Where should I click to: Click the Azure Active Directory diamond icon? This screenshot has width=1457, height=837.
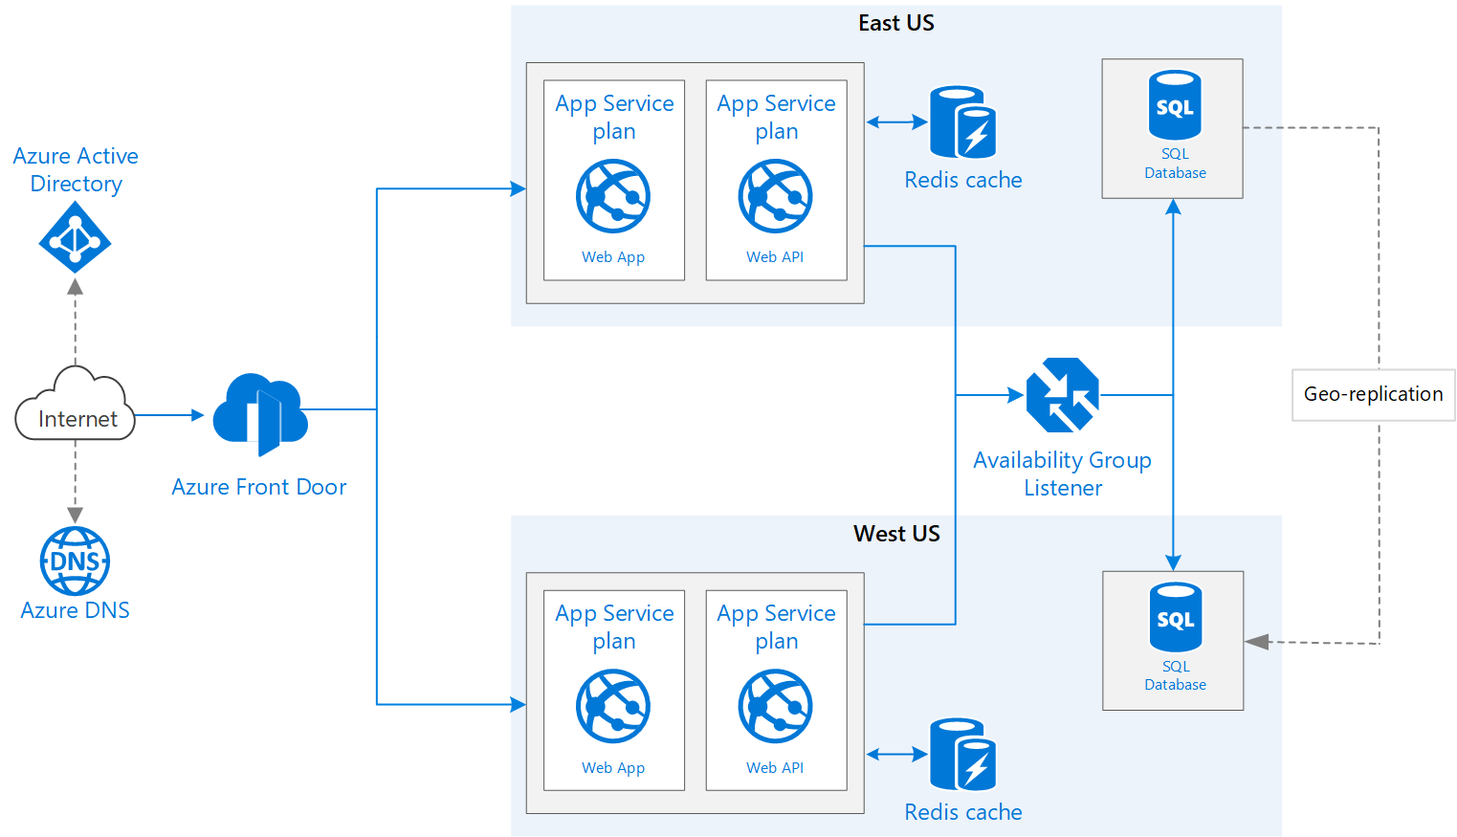click(75, 237)
